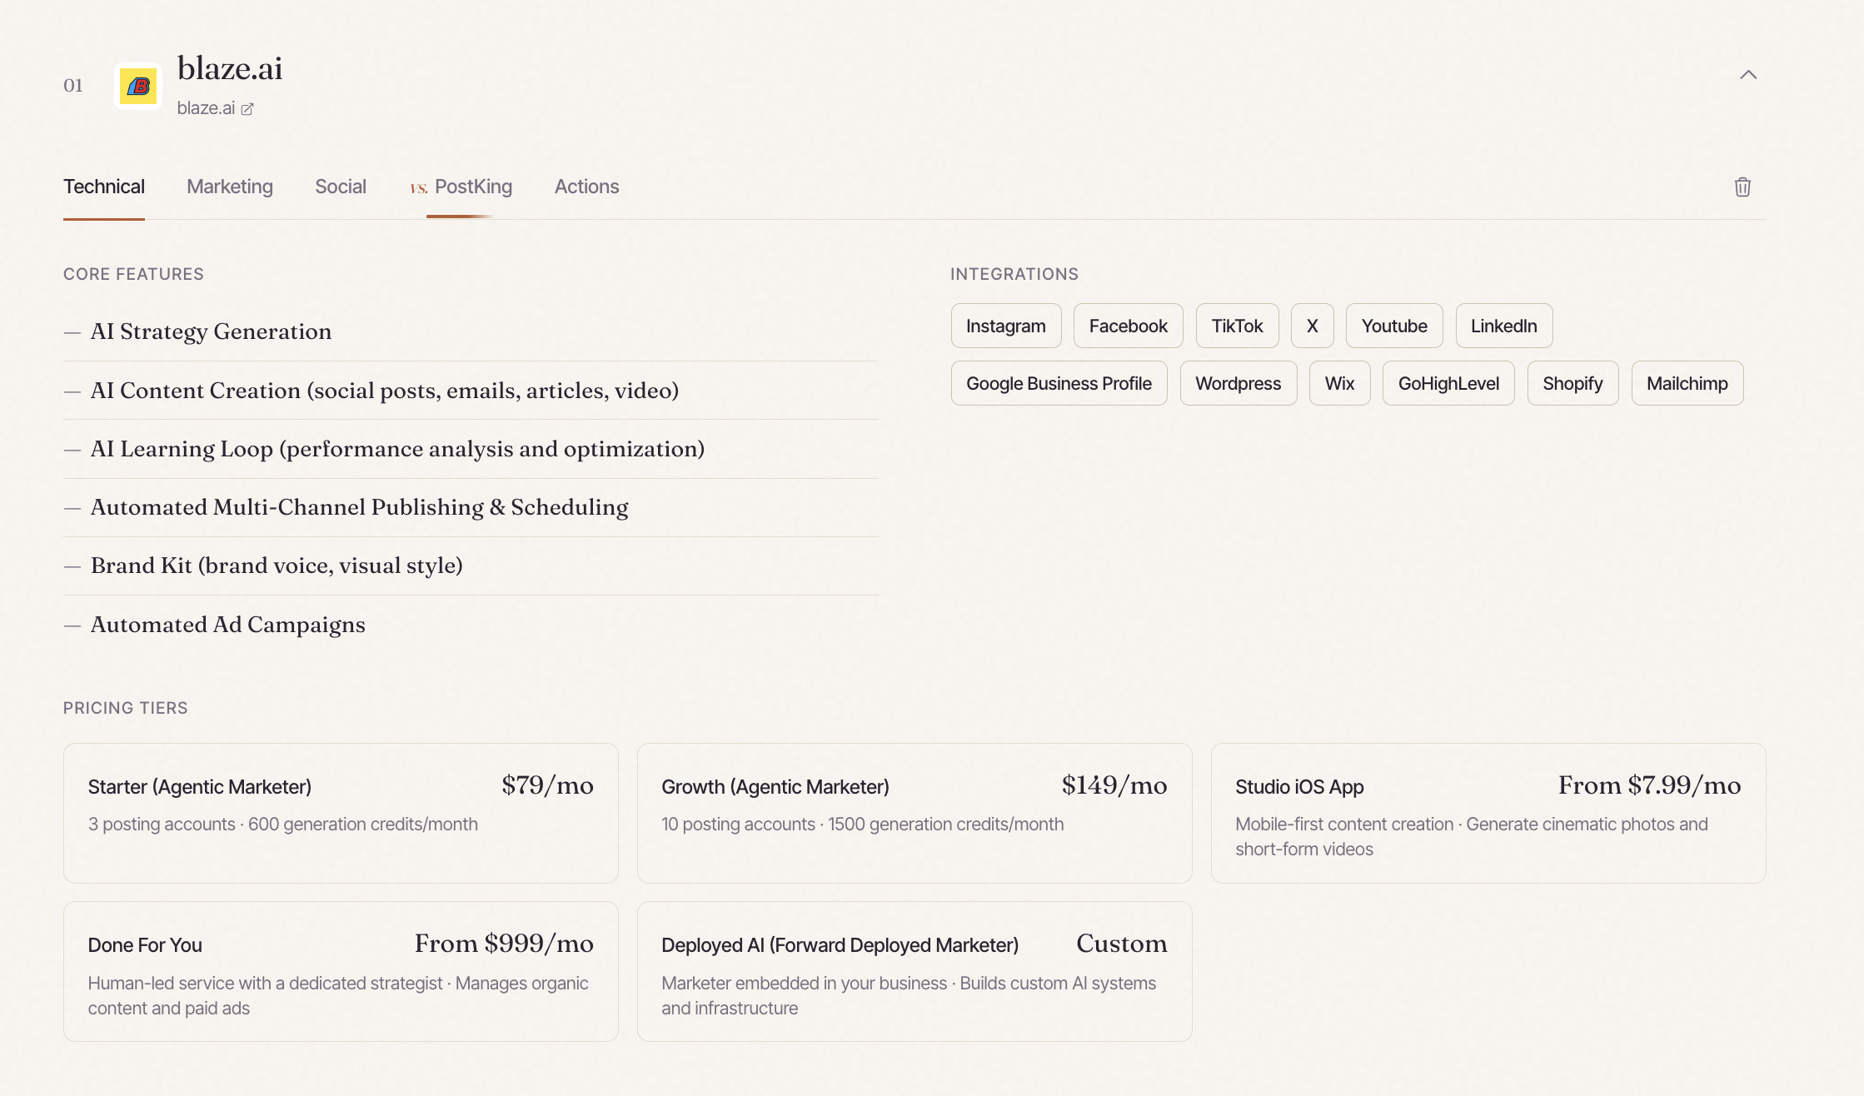Switch to the Technical tab
This screenshot has height=1096, width=1864.
104,187
